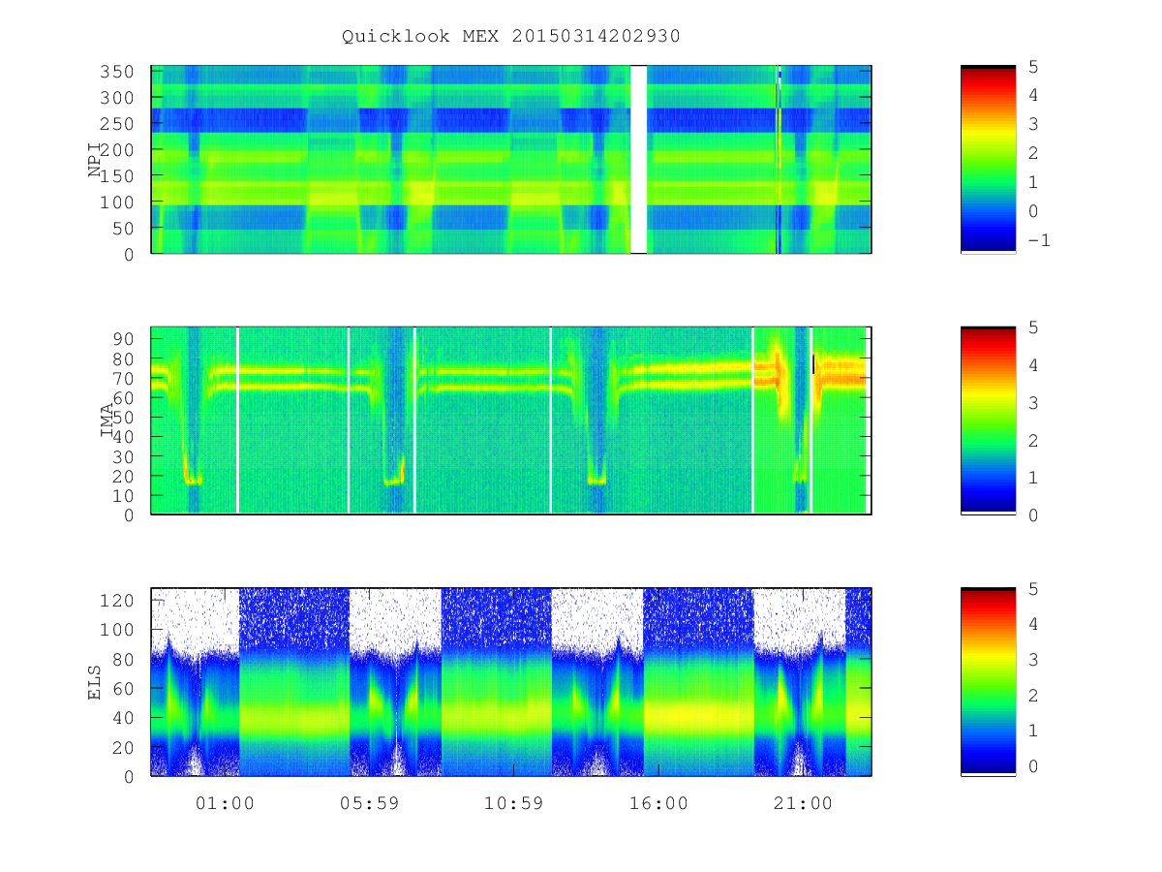Click the -1 label on NPI color bar
The height and width of the screenshot is (872, 1162).
click(1038, 240)
